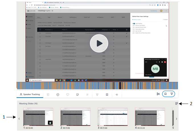Open the action items checkmark tab

(58, 94)
